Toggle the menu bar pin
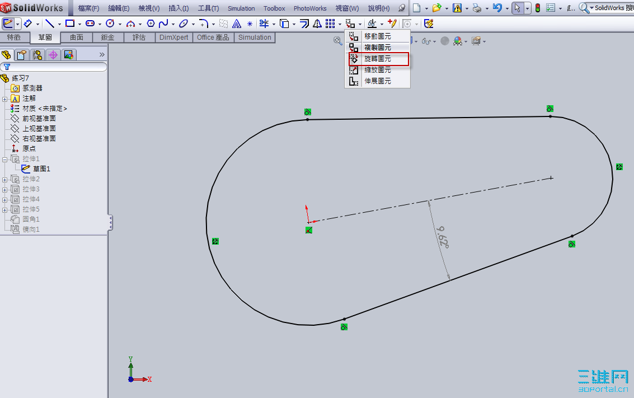The width and height of the screenshot is (634, 398). pyautogui.click(x=402, y=8)
